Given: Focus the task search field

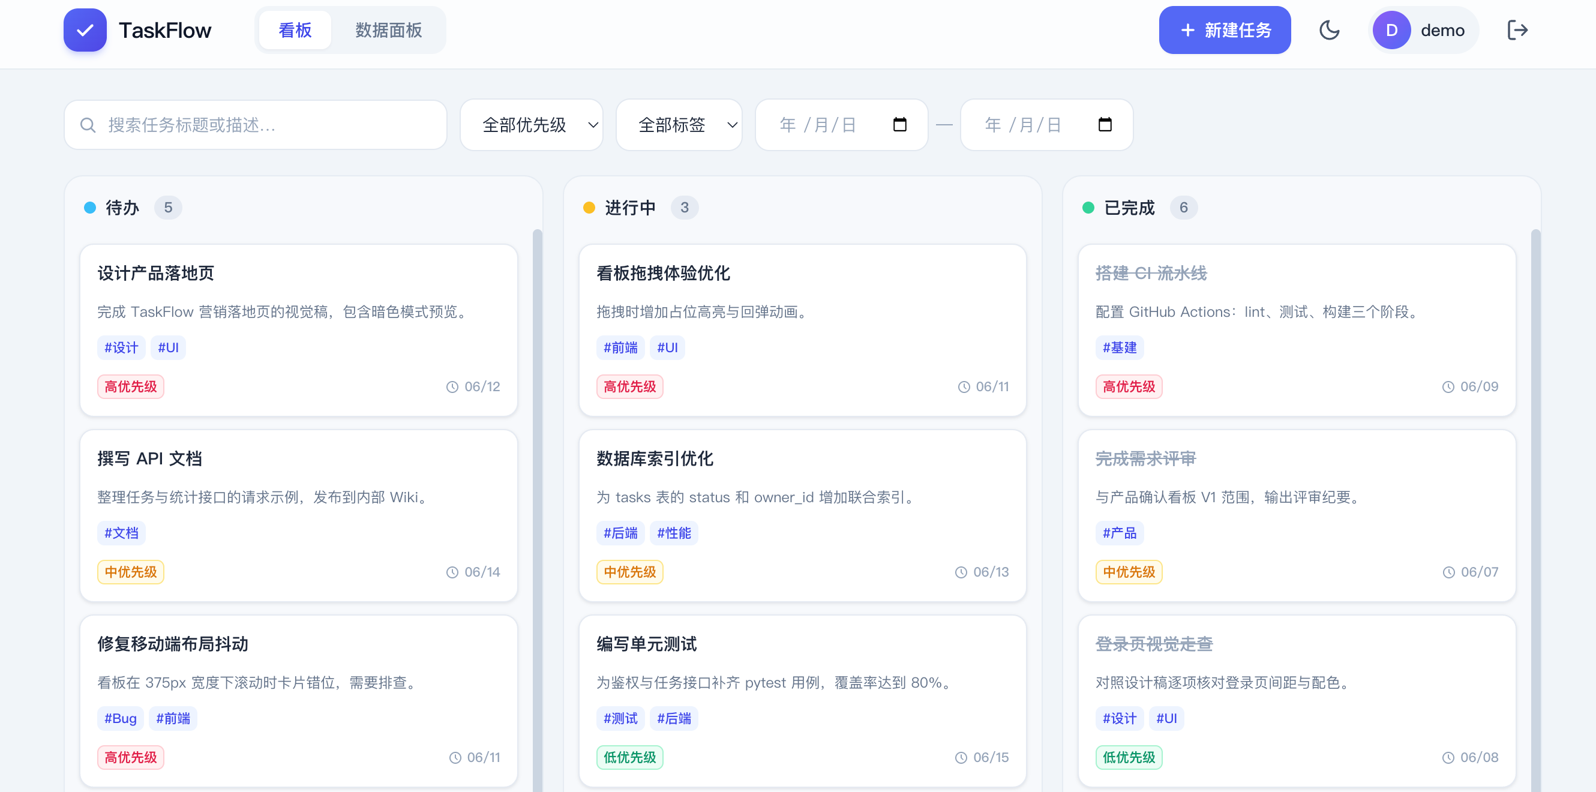Looking at the screenshot, I should [x=255, y=125].
